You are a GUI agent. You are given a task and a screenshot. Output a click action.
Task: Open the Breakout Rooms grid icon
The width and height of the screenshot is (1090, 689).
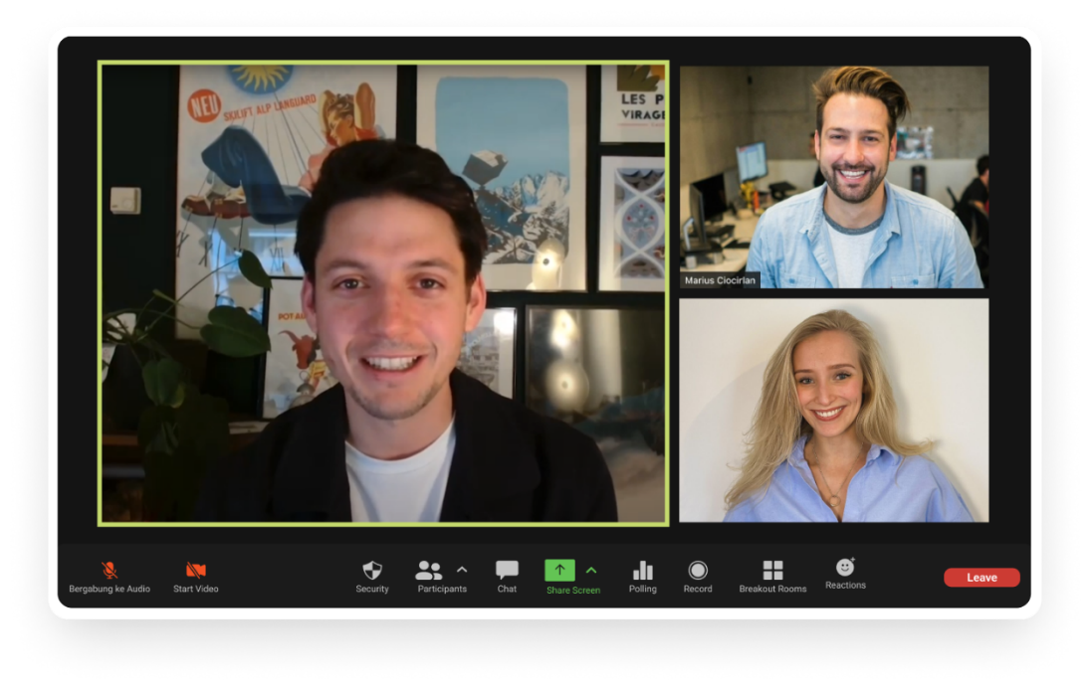tap(772, 570)
